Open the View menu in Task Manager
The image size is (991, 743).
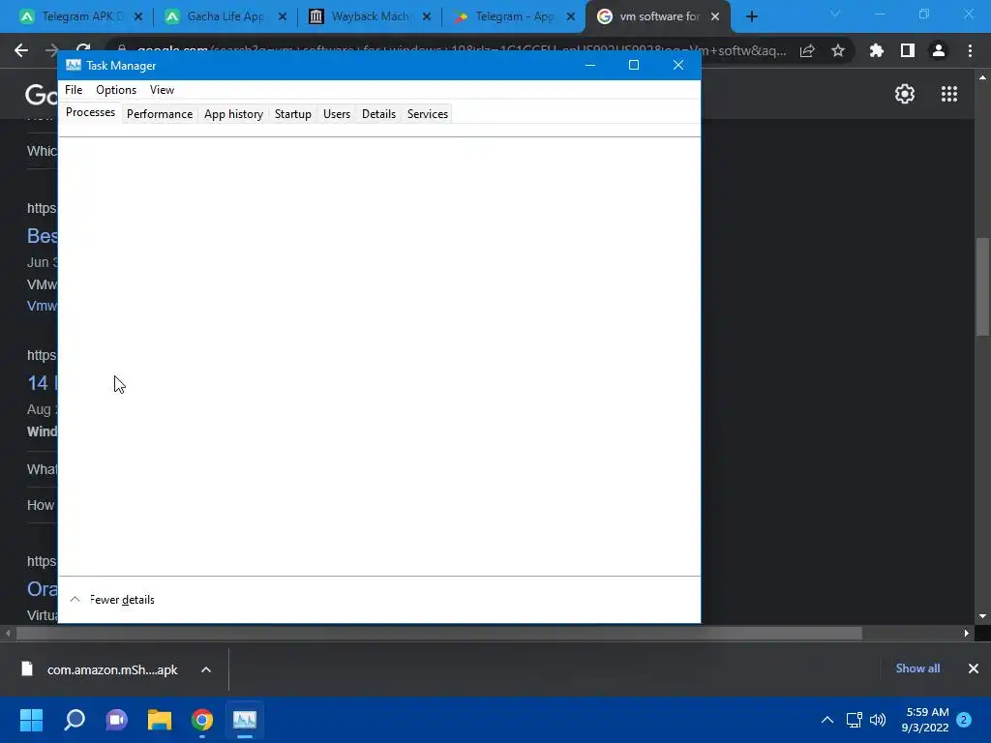click(162, 90)
